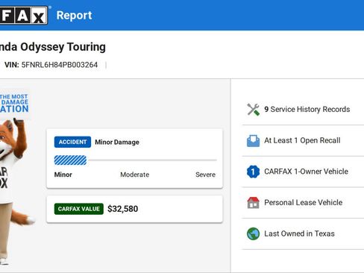Click the green CARFAX VALUE badge
Viewport: 364px width, 273px height.
[x=79, y=209]
